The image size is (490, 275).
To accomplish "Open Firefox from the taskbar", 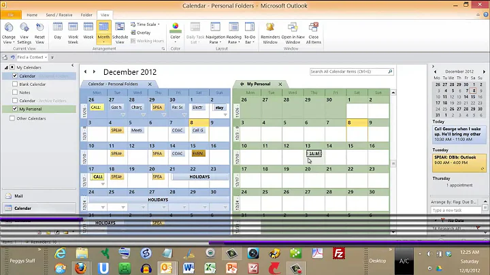I will coord(80,268).
